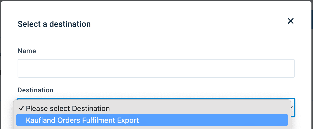
Task: Click the Select a destination heading
Action: pos(54,24)
